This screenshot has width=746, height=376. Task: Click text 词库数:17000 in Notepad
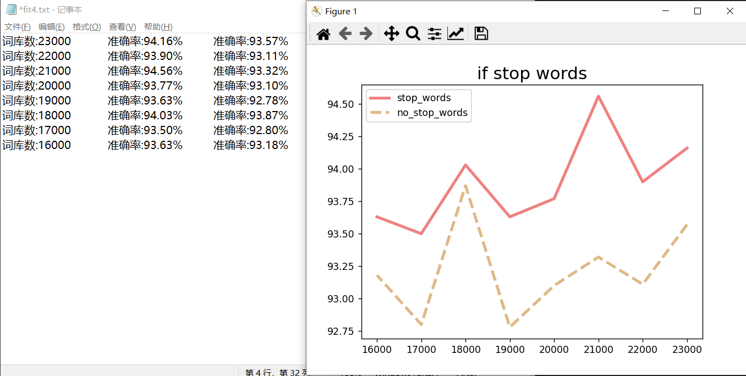[x=37, y=130]
